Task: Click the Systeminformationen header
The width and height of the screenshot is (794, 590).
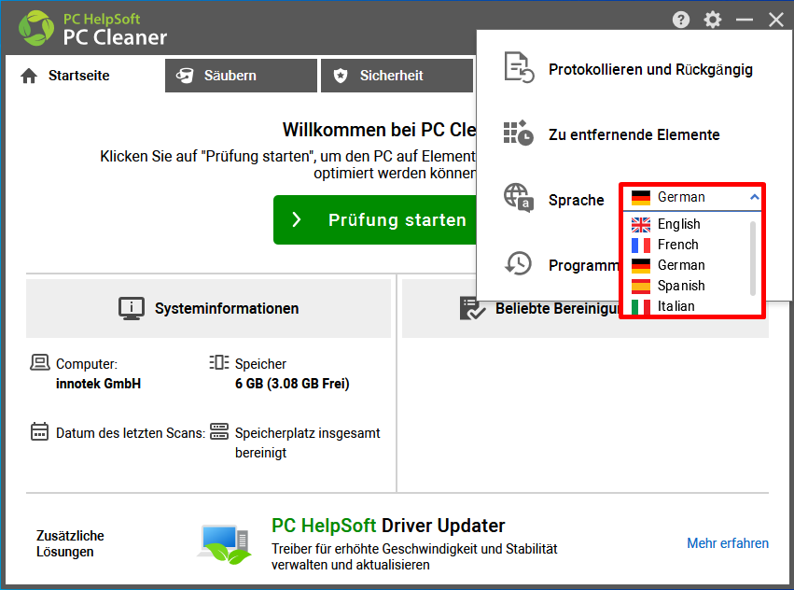Action: tap(209, 308)
